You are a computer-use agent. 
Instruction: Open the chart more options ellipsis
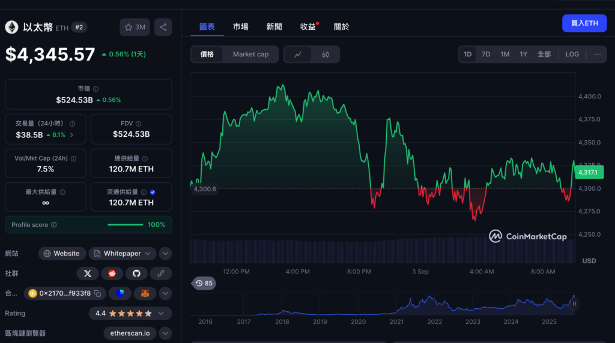click(597, 55)
